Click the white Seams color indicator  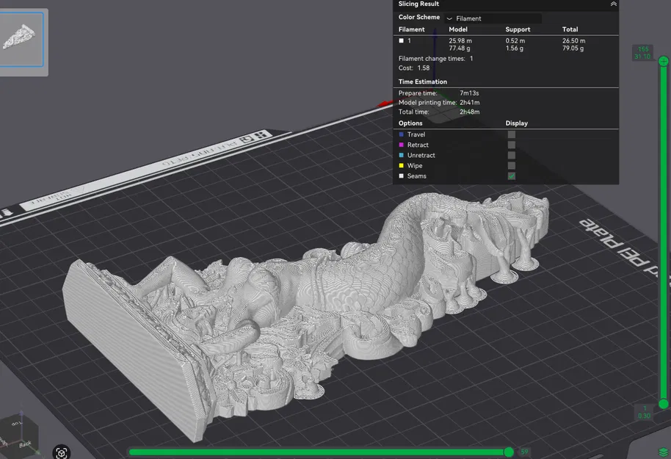point(401,176)
